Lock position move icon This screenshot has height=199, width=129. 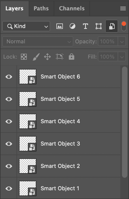47,57
